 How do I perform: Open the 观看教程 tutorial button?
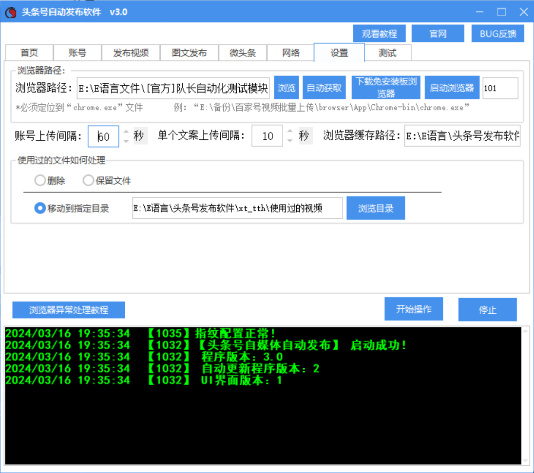click(379, 34)
